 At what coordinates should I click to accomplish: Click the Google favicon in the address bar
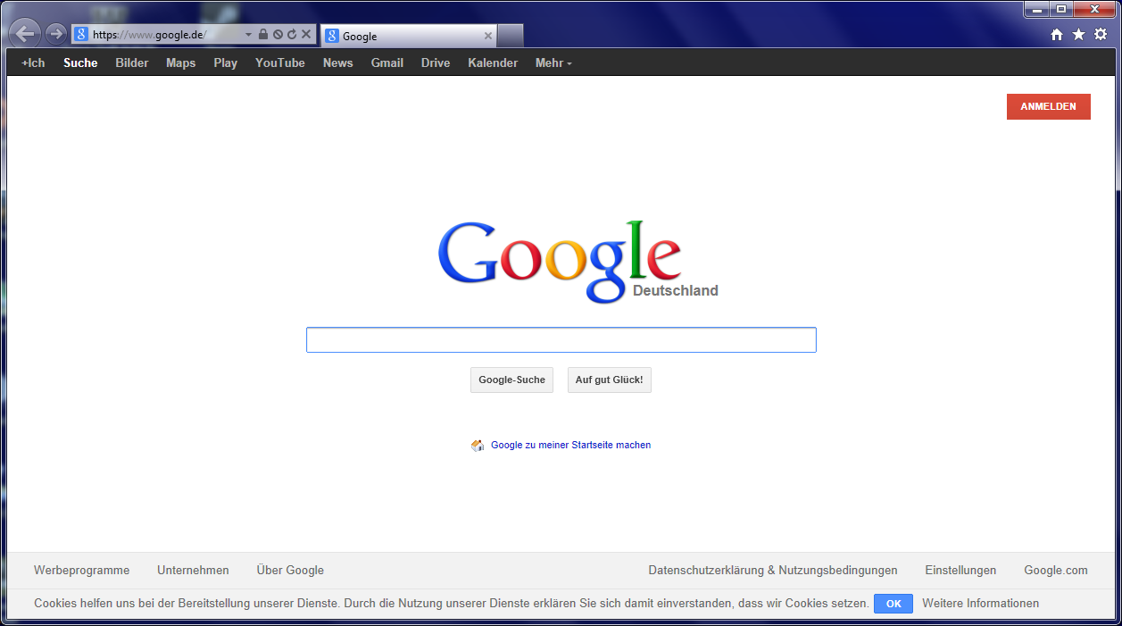pyautogui.click(x=81, y=35)
